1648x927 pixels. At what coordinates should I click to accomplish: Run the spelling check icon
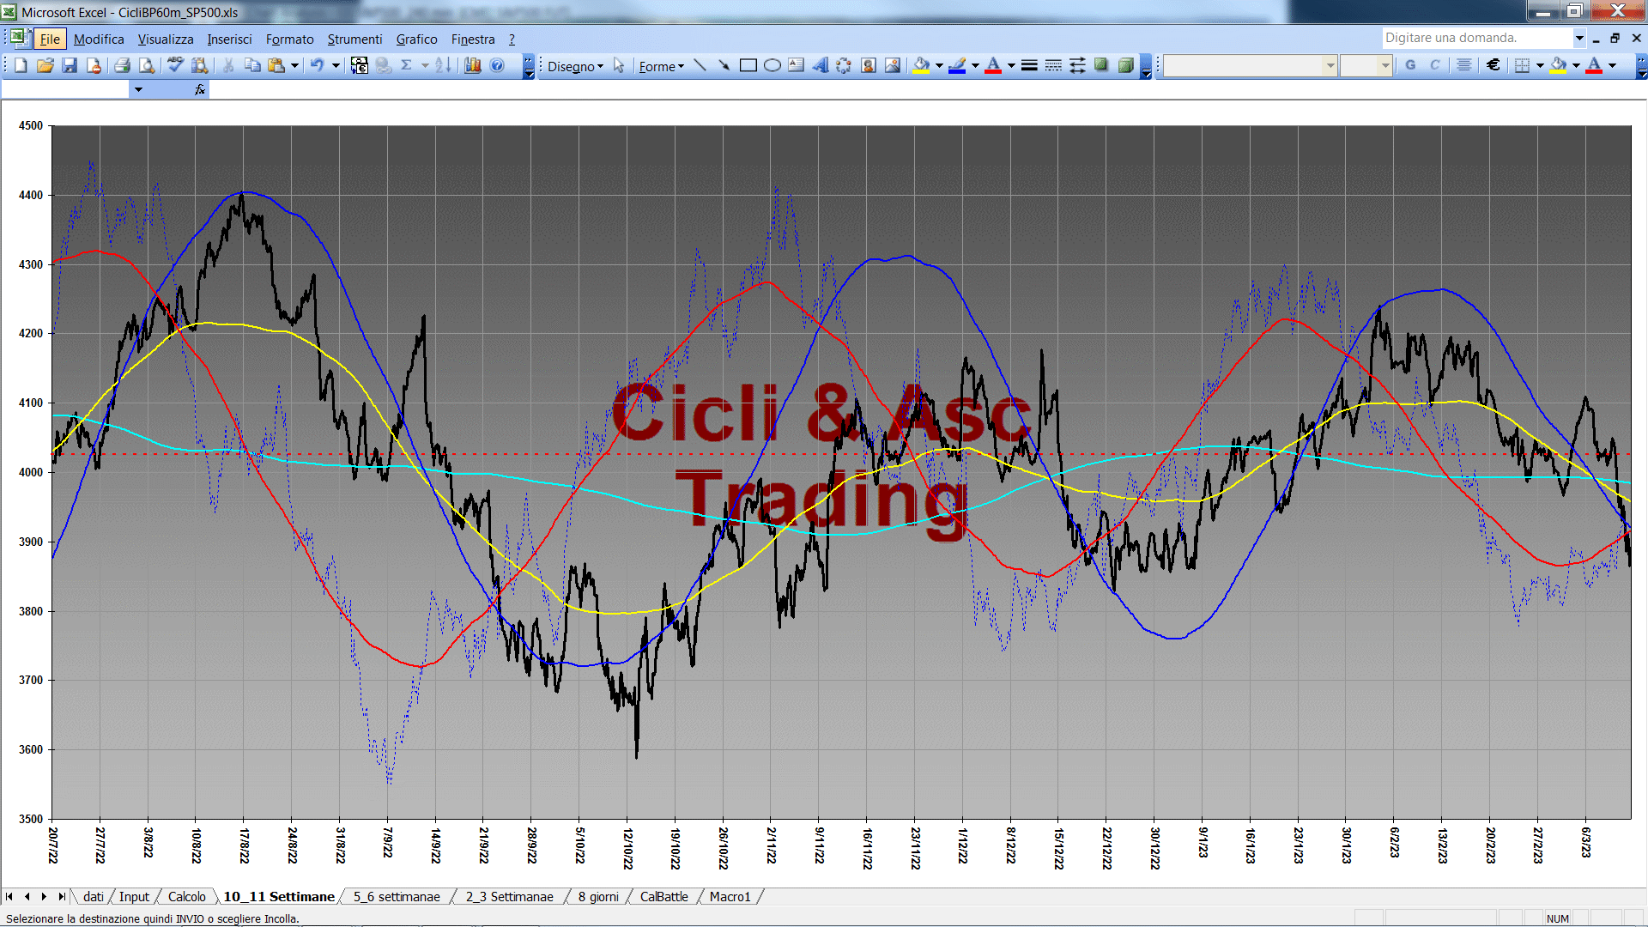(175, 65)
